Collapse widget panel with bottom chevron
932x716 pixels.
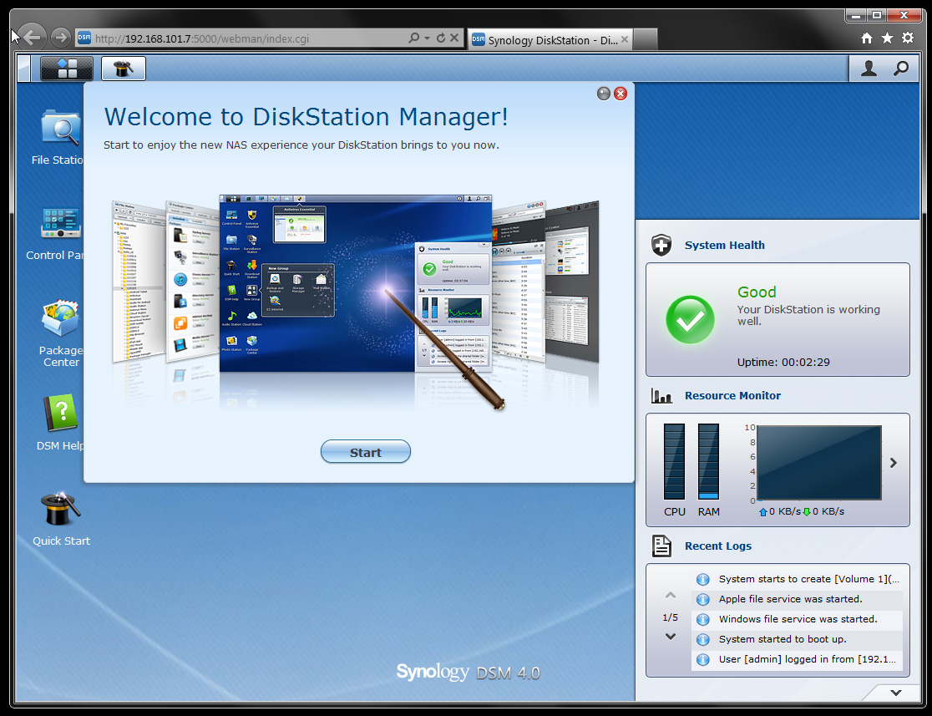(896, 693)
